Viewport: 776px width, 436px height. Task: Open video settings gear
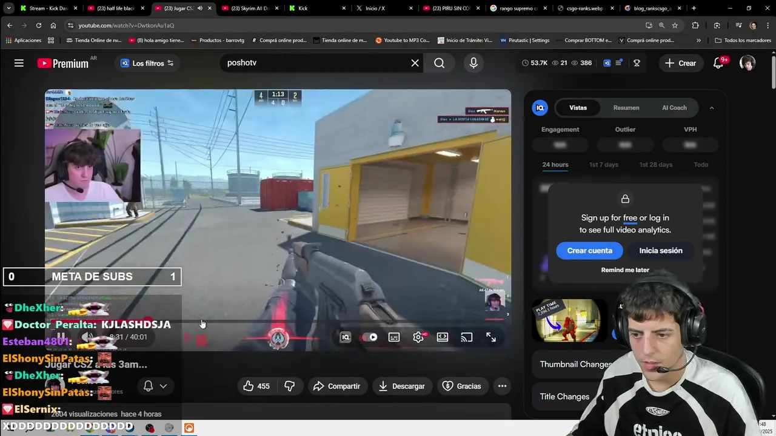(x=418, y=337)
